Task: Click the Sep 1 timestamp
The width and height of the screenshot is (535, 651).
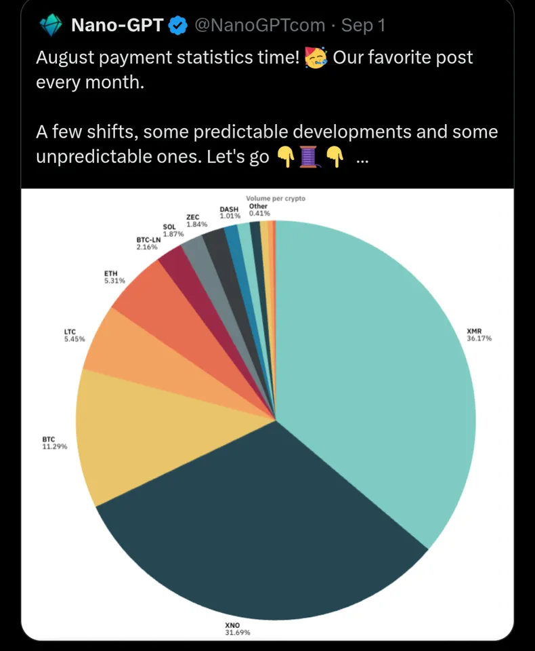Action: tap(363, 26)
